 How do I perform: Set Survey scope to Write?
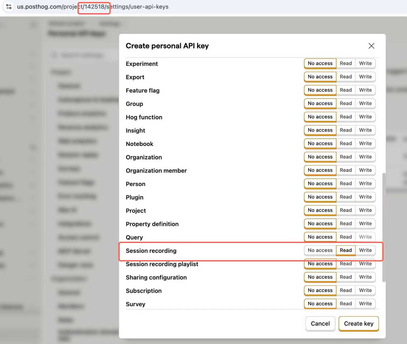(365, 304)
